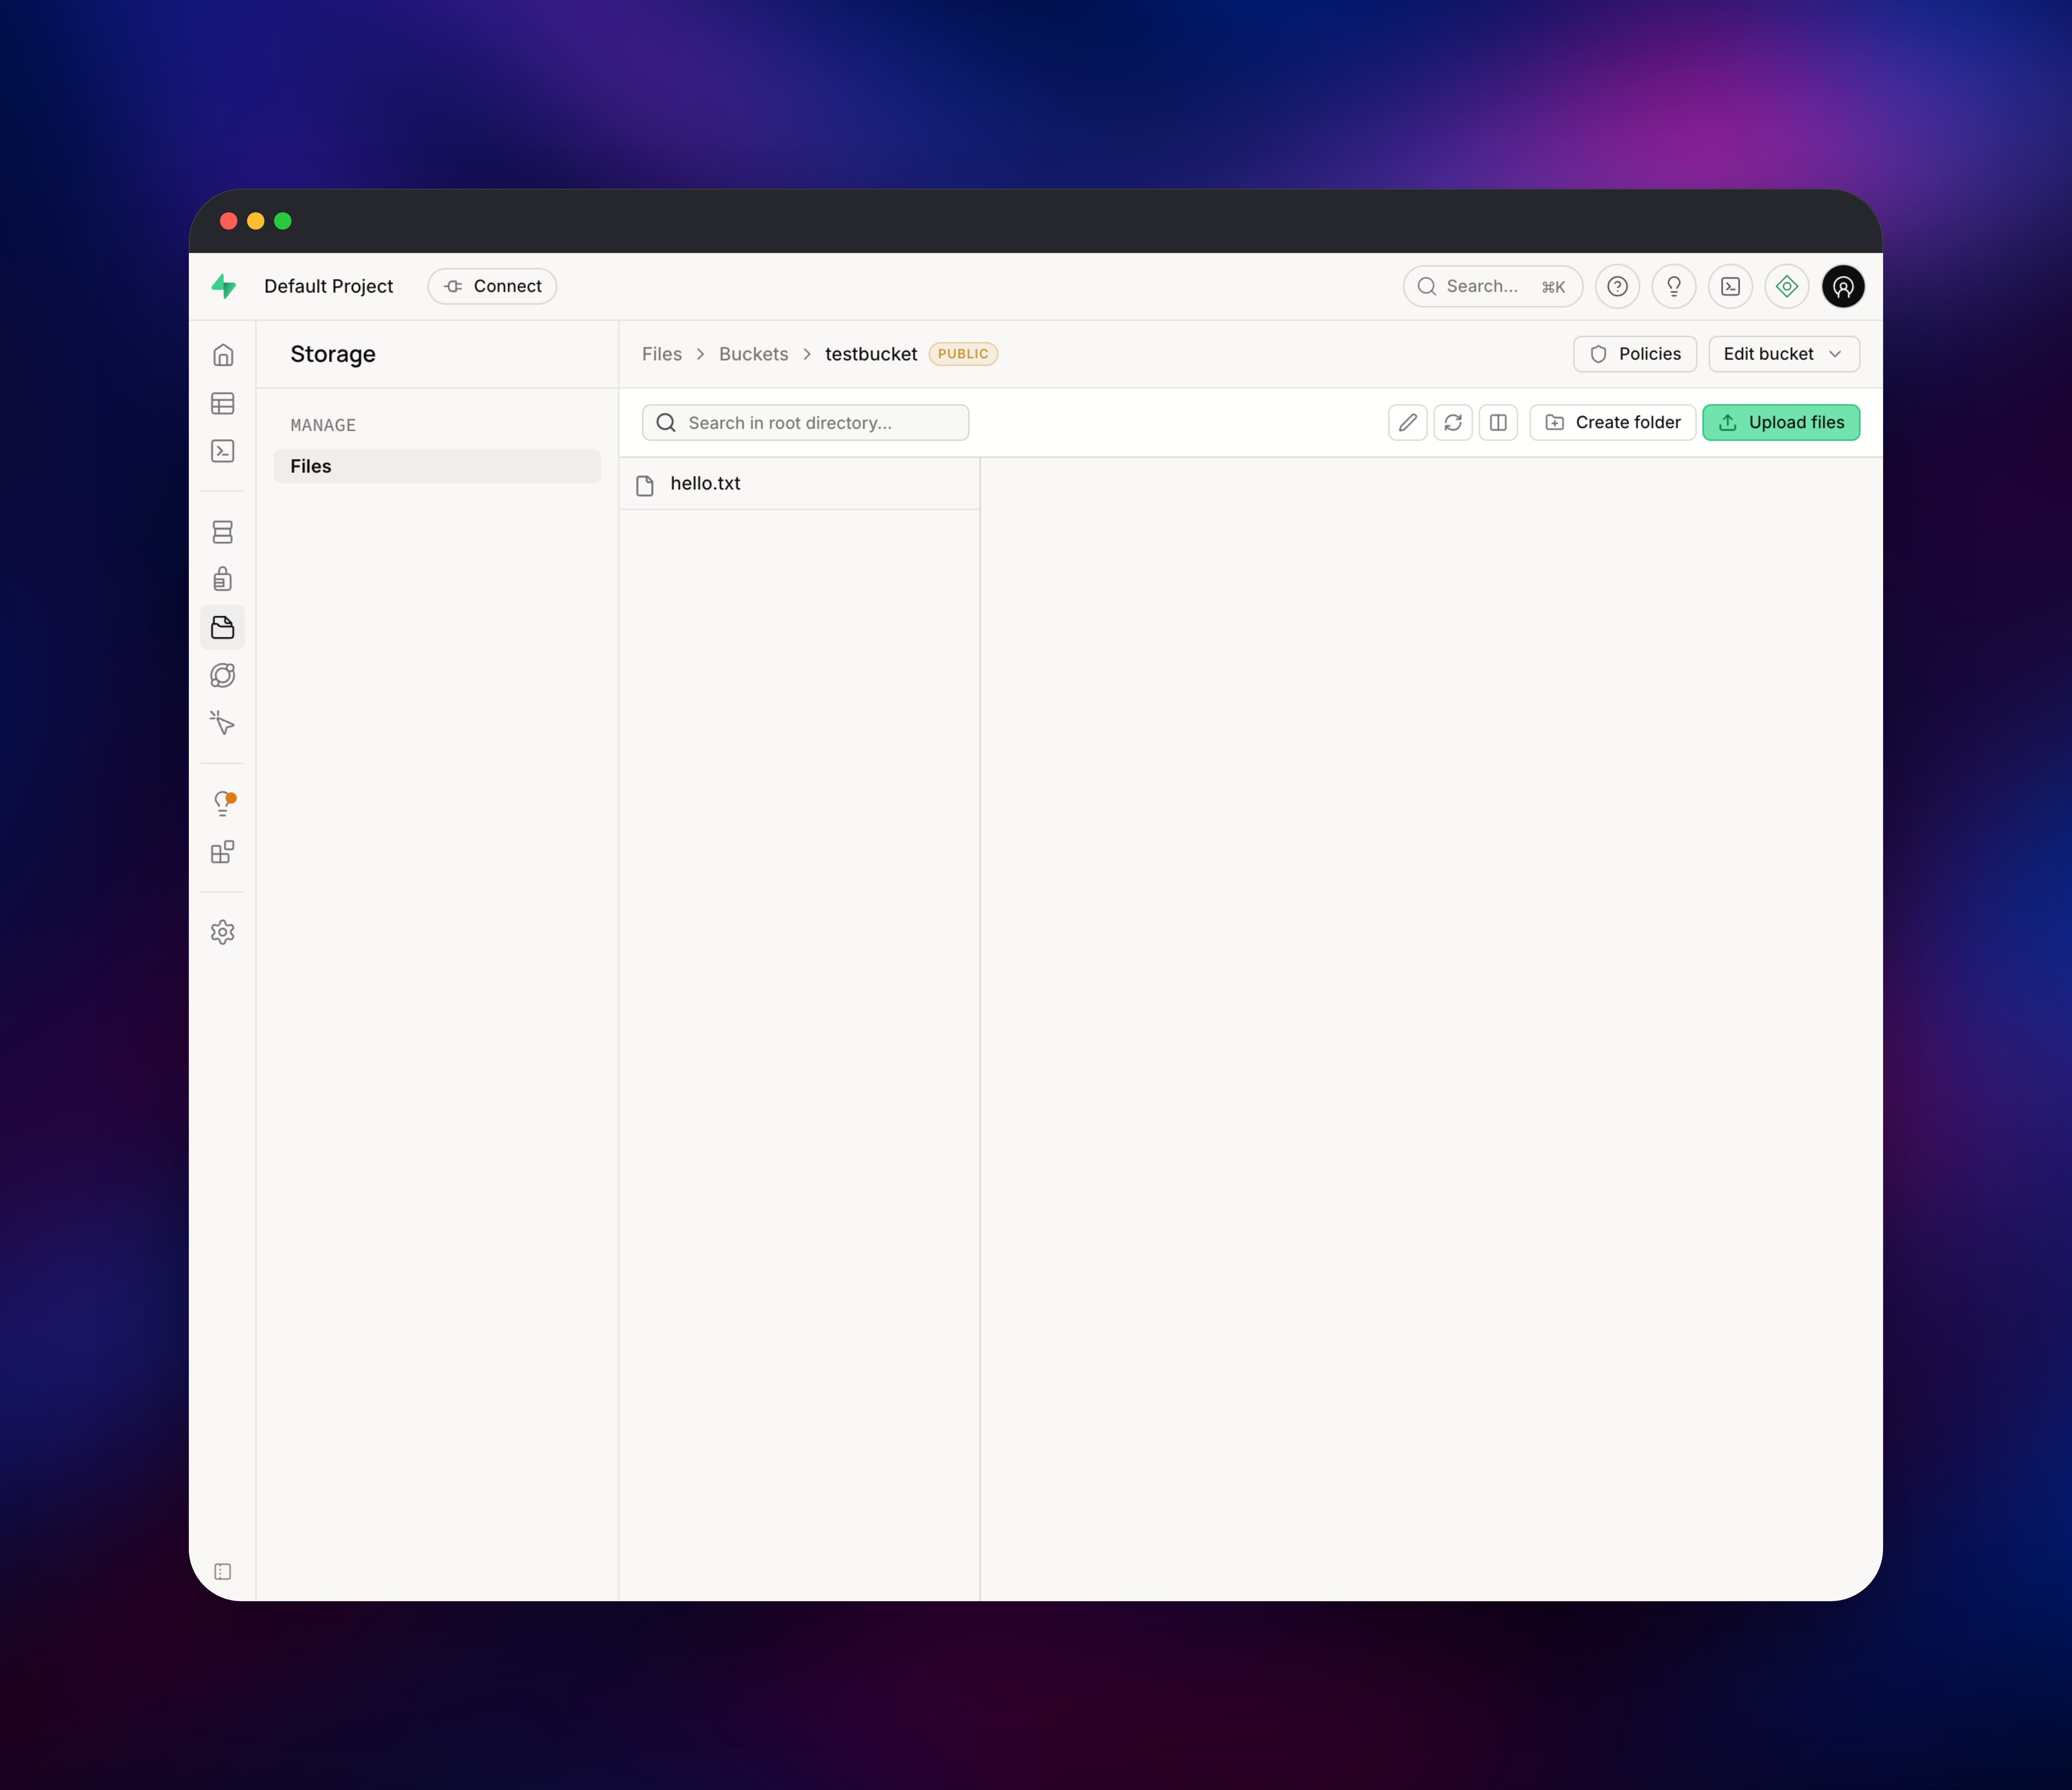Viewport: 2072px width, 1790px height.
Task: Click the PUBLIC badge
Action: [963, 354]
